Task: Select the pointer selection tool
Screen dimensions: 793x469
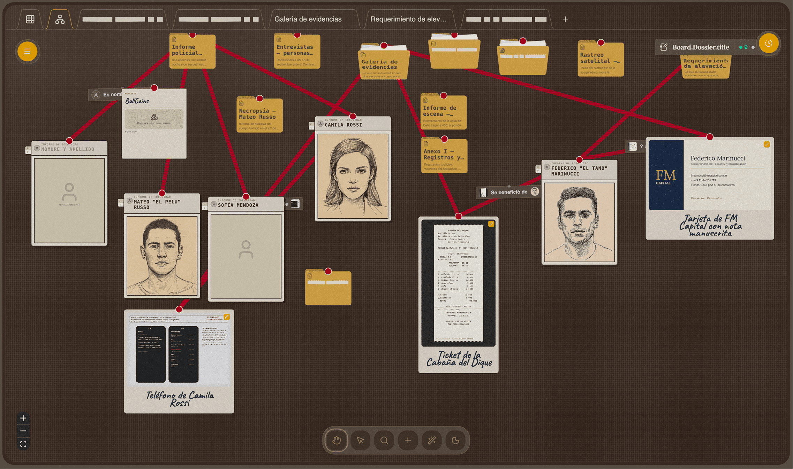Action: [x=360, y=440]
